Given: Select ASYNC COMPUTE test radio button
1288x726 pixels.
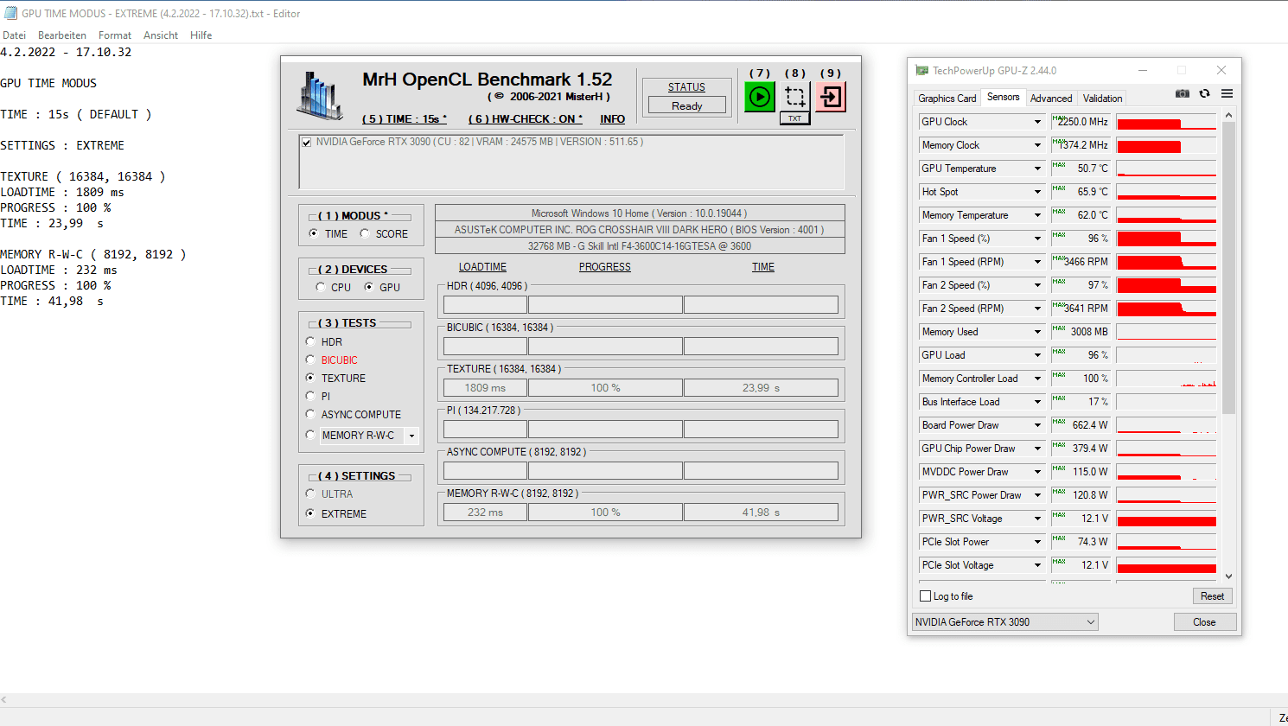Looking at the screenshot, I should 310,414.
